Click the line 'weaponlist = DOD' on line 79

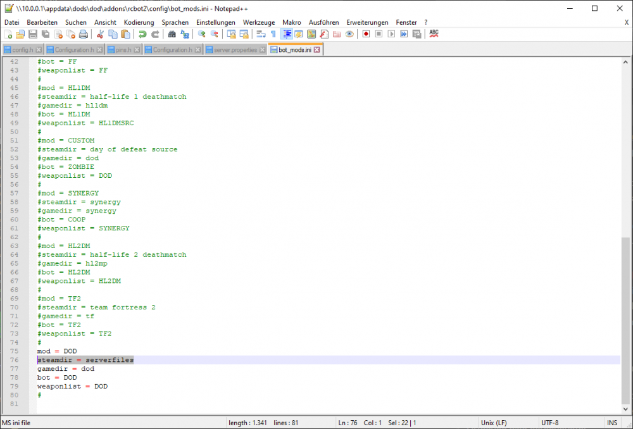(73, 386)
